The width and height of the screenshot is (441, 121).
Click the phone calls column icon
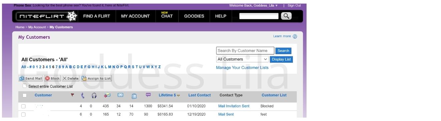(83, 96)
